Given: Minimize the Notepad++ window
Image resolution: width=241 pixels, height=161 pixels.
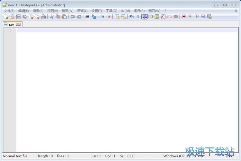Looking at the screenshot, I should [216, 5].
